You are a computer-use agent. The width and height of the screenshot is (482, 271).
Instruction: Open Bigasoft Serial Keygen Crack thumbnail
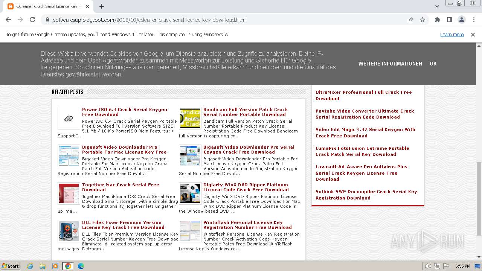tap(190, 156)
